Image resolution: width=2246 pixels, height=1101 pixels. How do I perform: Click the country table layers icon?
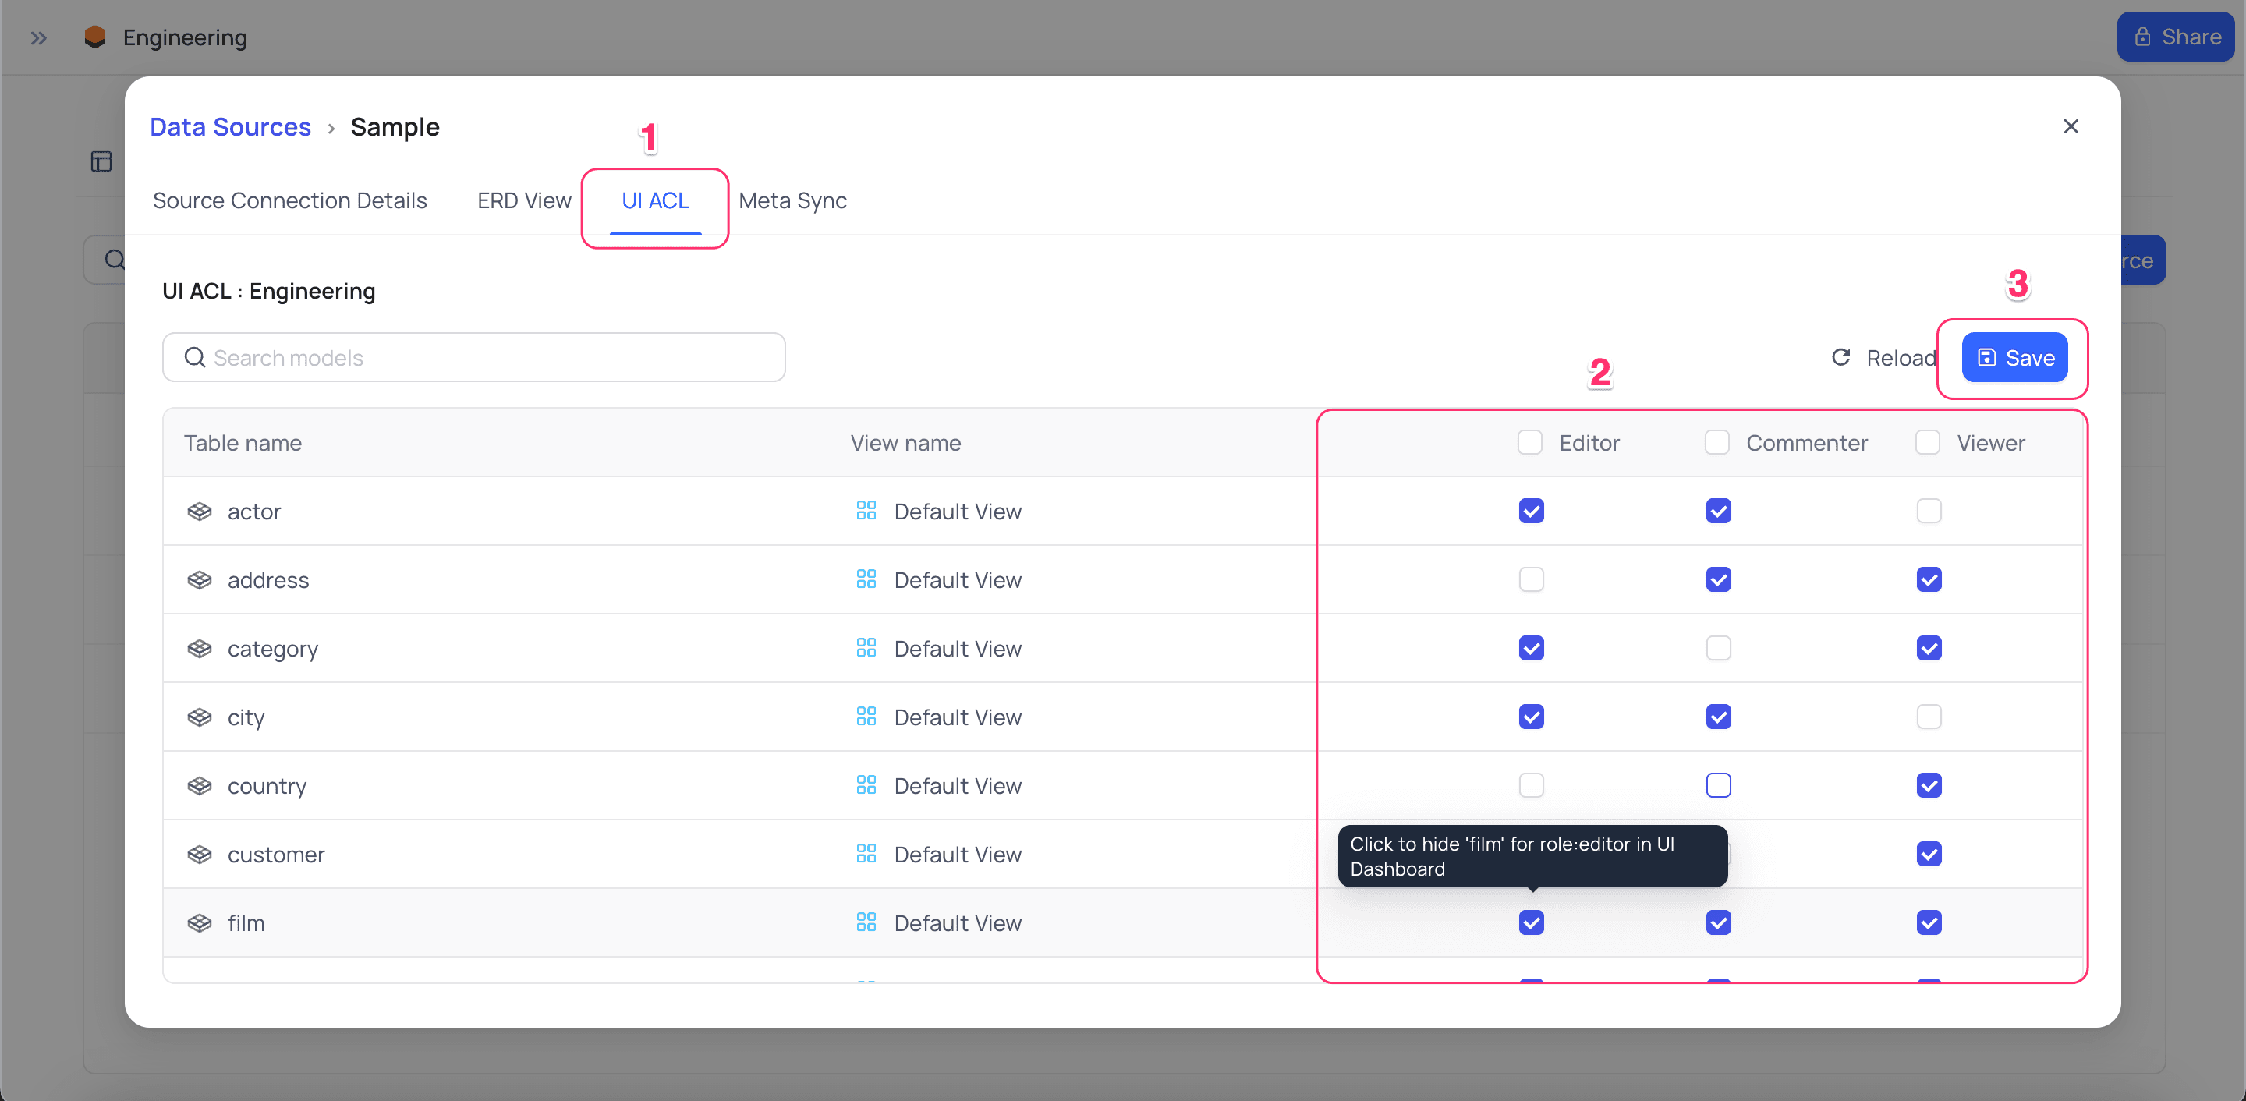(200, 785)
